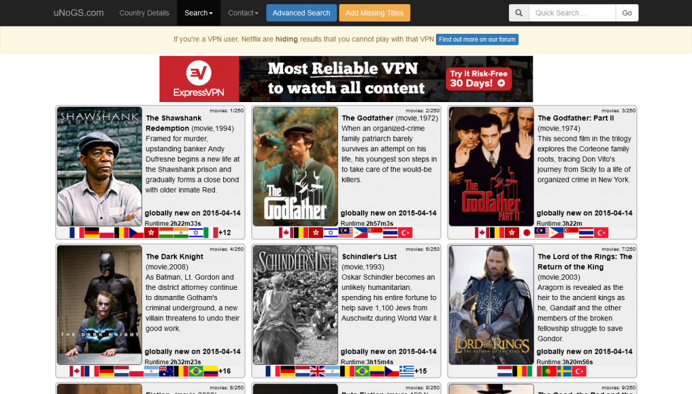Click the Philippines flag under The Godfather 1972
692x394 pixels.
361,232
